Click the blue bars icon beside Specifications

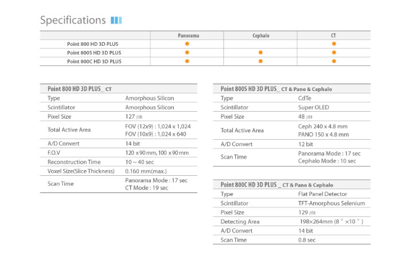tap(116, 20)
